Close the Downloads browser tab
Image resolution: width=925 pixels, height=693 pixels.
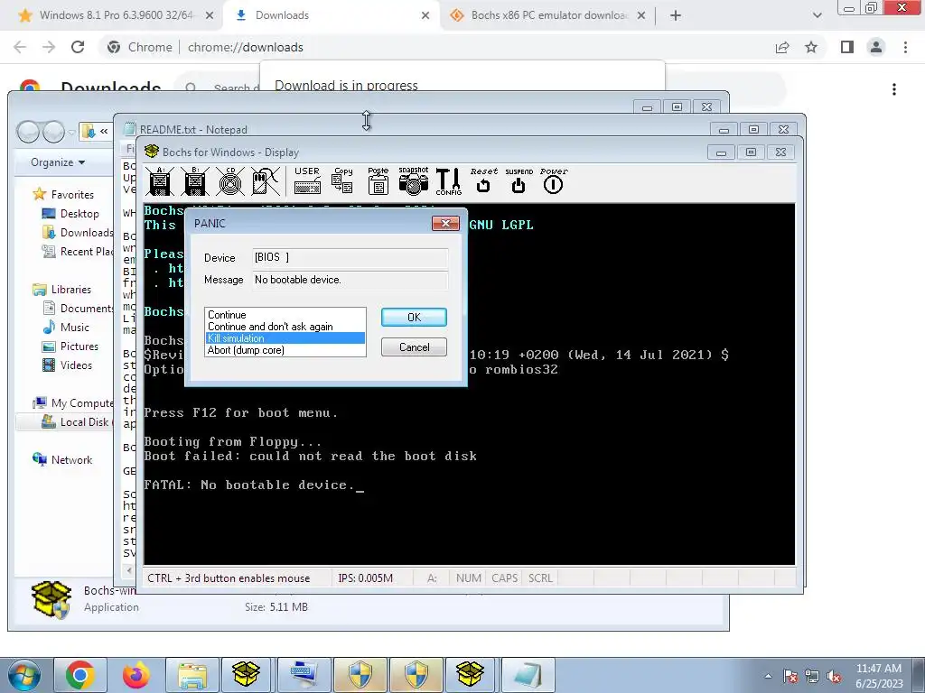pos(425,16)
